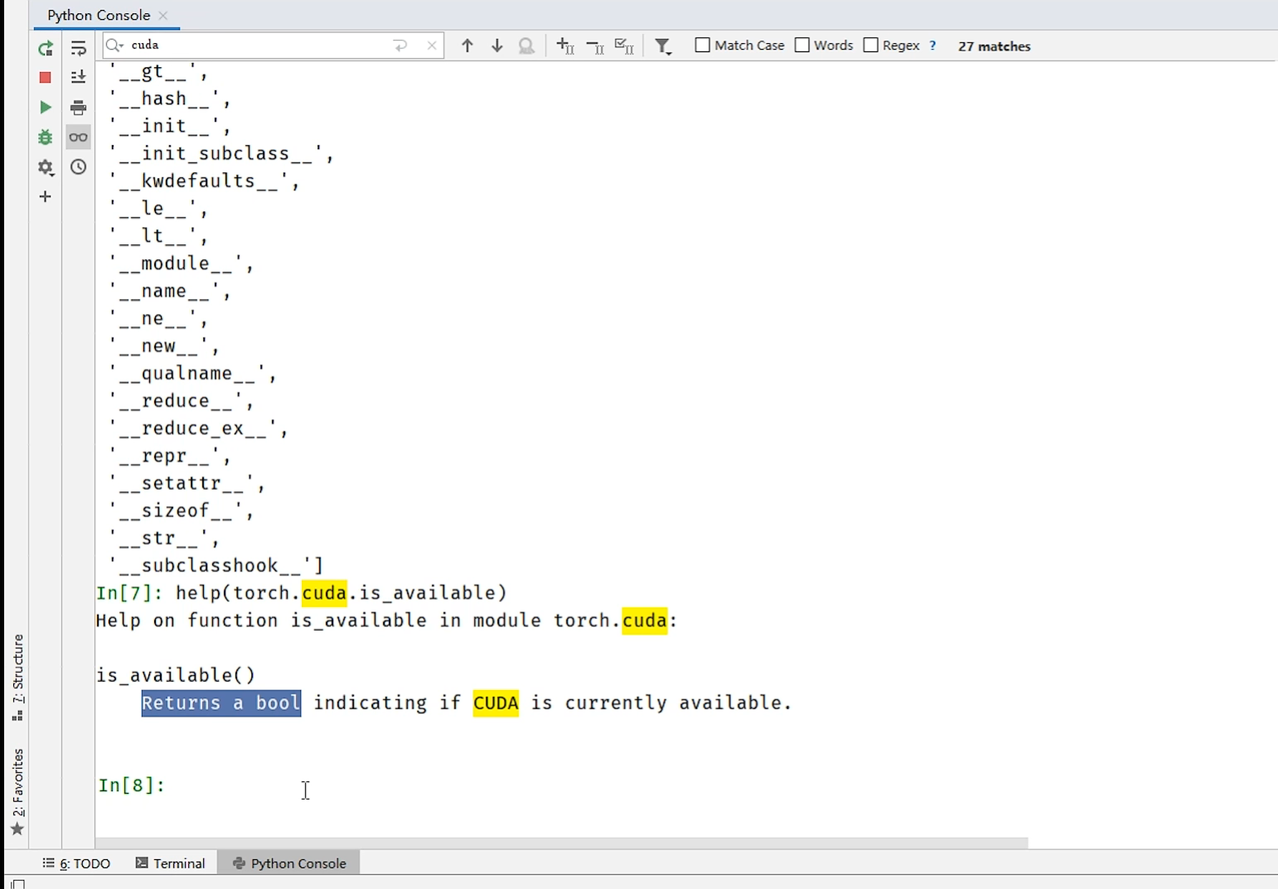Switch to Python Console bottom tab
The height and width of the screenshot is (889, 1278).
289,863
